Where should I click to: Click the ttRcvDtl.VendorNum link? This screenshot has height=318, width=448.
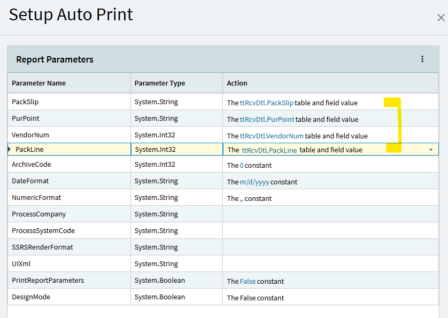click(x=272, y=136)
